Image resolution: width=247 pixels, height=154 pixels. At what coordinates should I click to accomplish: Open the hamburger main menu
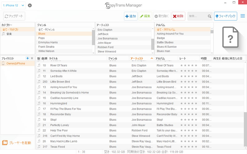(243, 16)
